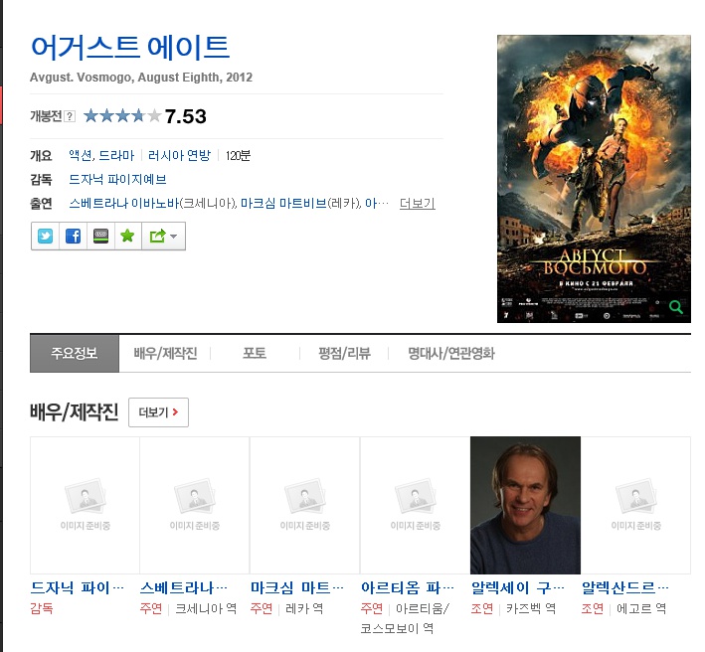705x652 pixels.
Task: Select the 명대사/연관영화 tab
Action: [x=450, y=353]
